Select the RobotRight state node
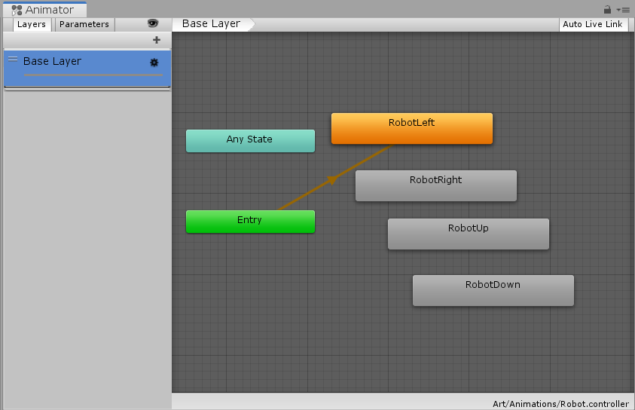 (435, 185)
